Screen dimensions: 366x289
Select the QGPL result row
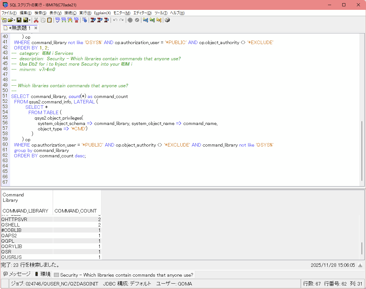[x=51, y=241]
